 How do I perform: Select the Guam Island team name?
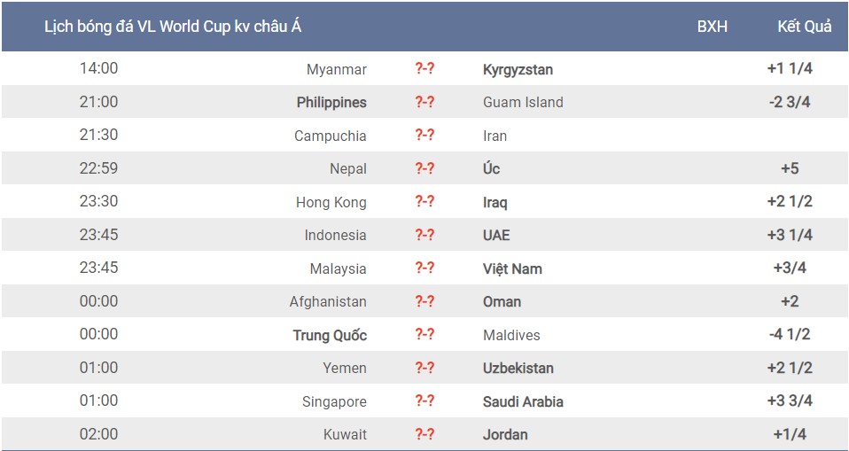tap(523, 102)
